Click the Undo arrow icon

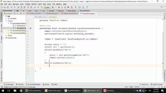[11, 7]
